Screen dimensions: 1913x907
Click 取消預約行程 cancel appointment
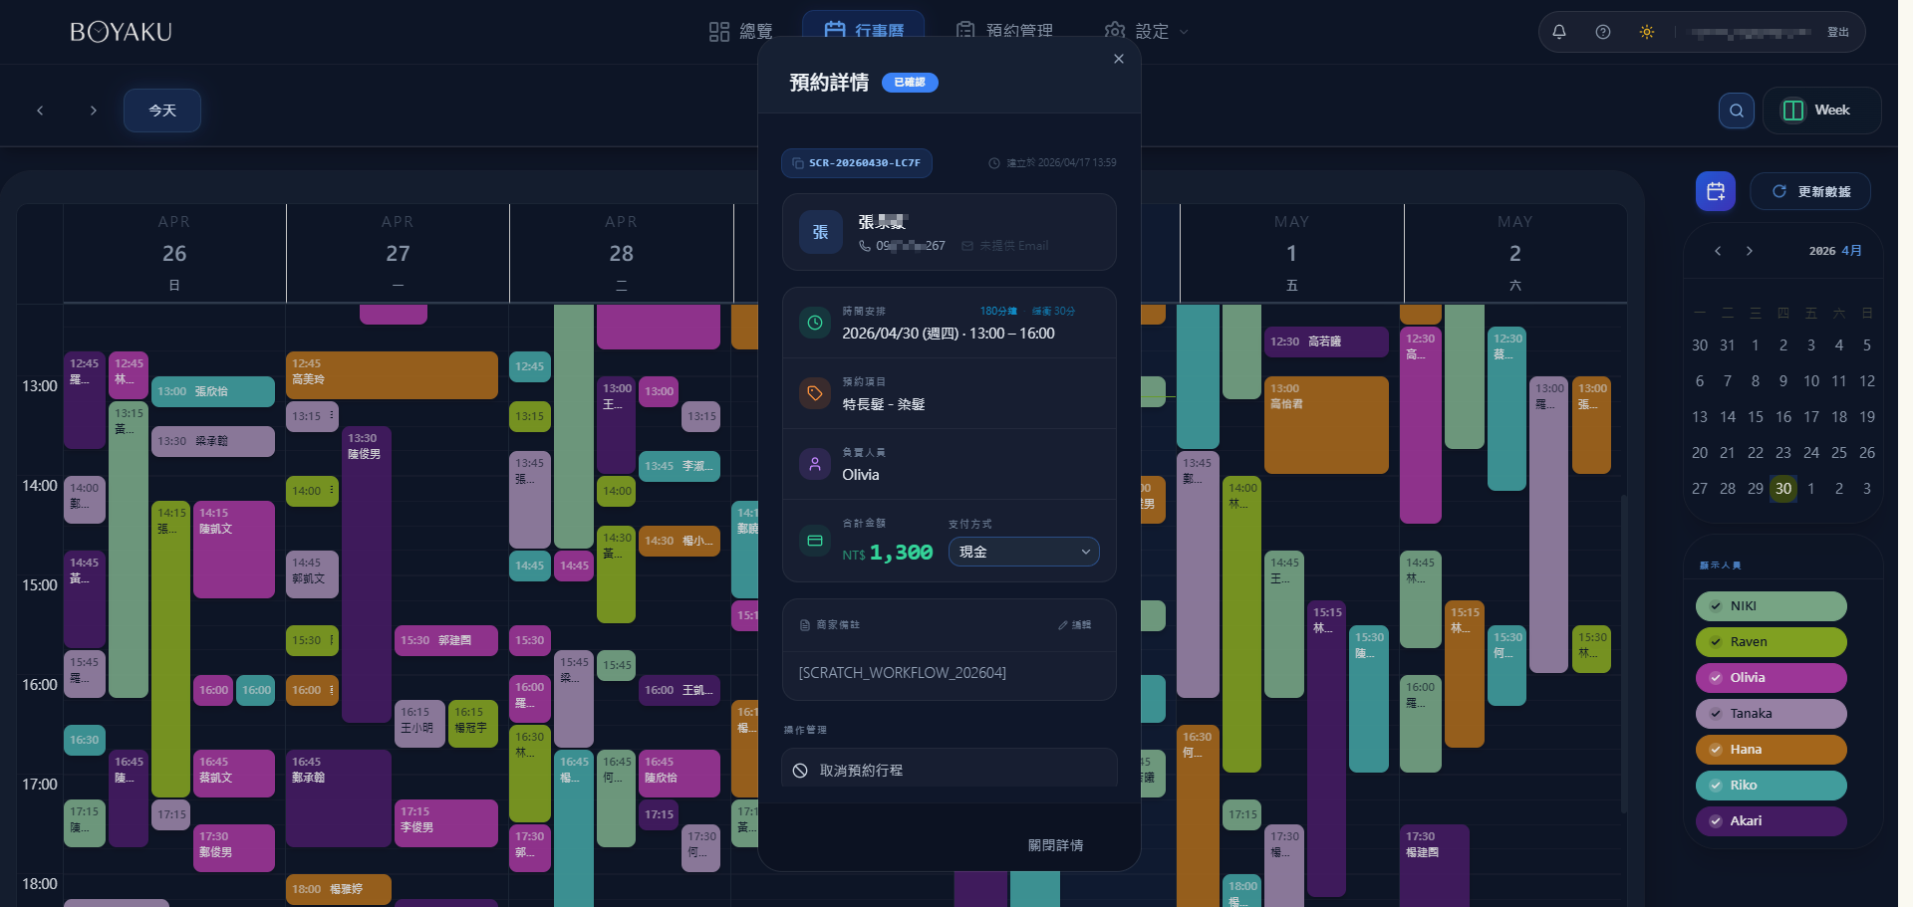[950, 770]
